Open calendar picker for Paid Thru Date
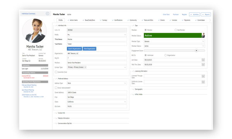The width and height of the screenshot is (232, 139). [203, 64]
